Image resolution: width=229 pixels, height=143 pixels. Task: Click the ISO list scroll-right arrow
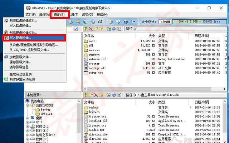pyautogui.click(x=225, y=89)
